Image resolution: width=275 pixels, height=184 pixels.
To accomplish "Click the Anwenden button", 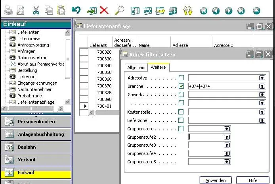I will pos(216,180).
